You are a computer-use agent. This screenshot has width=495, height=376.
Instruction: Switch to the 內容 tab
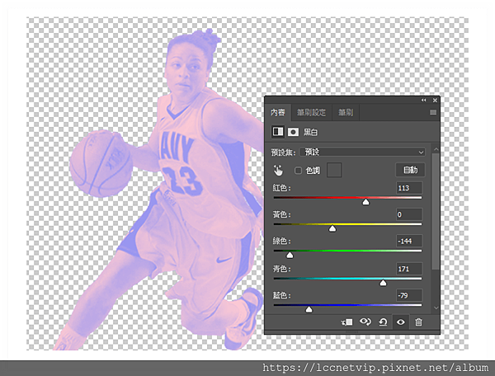278,112
